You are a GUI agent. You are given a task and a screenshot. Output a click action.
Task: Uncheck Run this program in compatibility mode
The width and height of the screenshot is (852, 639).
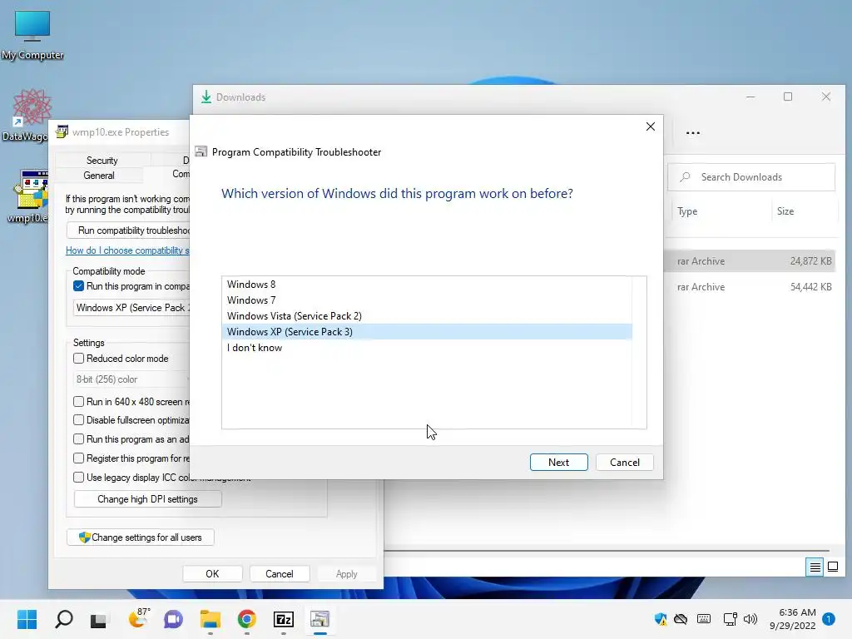(x=79, y=286)
